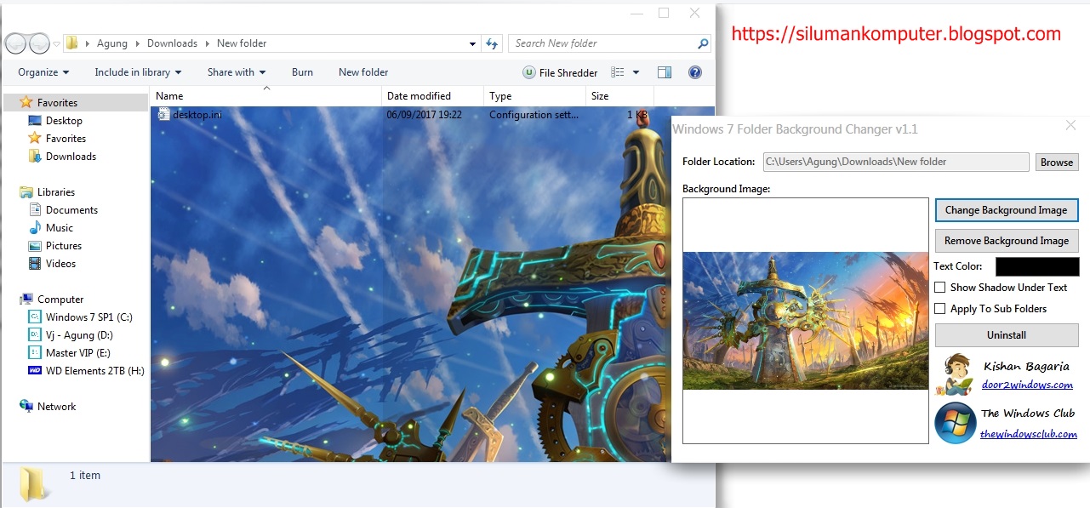Open the view options dropdown arrow
The height and width of the screenshot is (508, 1090).
click(636, 72)
